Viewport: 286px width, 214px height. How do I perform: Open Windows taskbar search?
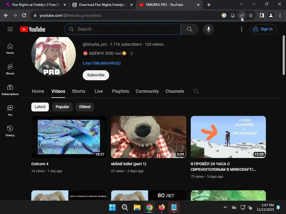click(125, 207)
